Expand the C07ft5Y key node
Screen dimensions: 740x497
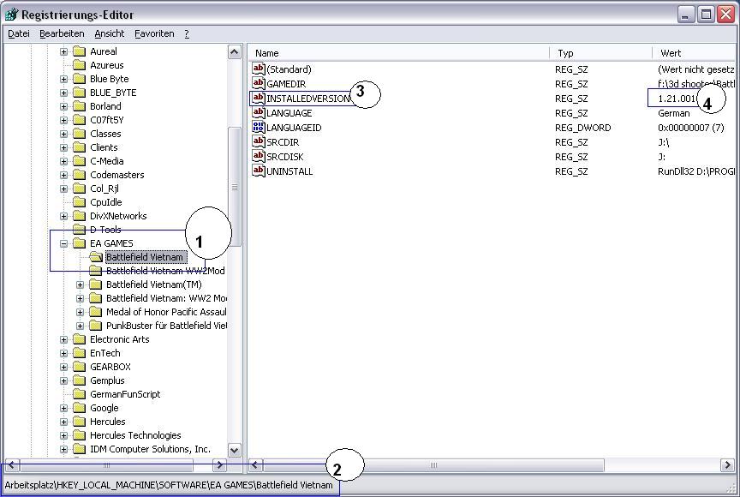point(63,120)
